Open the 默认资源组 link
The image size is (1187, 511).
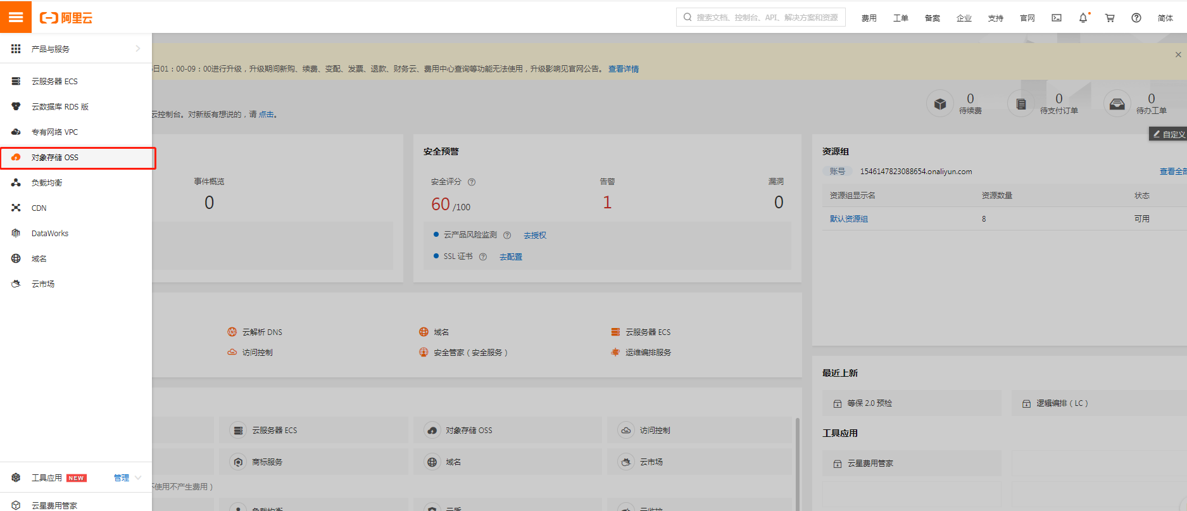coord(849,218)
